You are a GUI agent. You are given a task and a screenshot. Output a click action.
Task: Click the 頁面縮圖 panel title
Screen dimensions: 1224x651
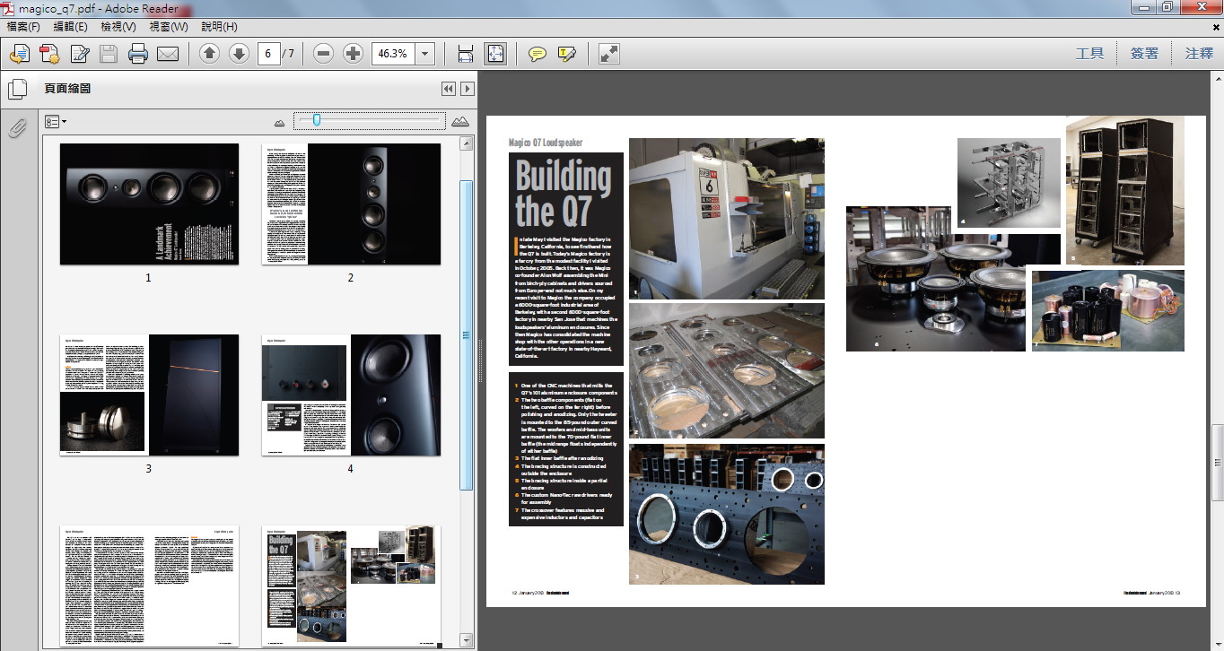click(x=67, y=89)
